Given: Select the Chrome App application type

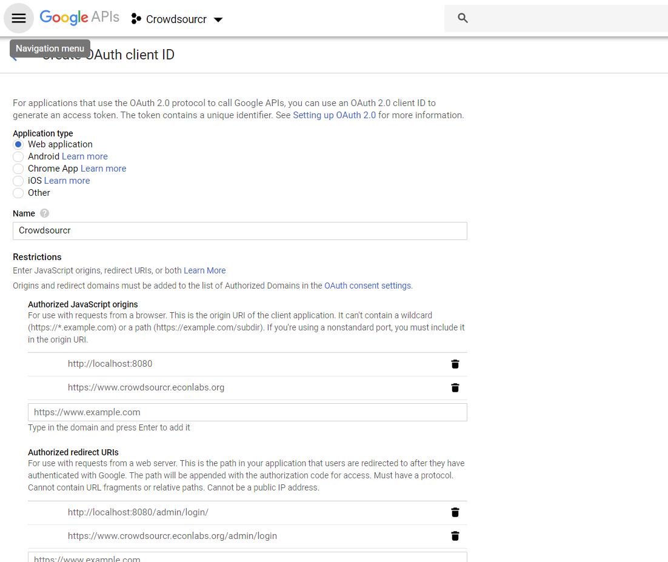Looking at the screenshot, I should point(18,169).
